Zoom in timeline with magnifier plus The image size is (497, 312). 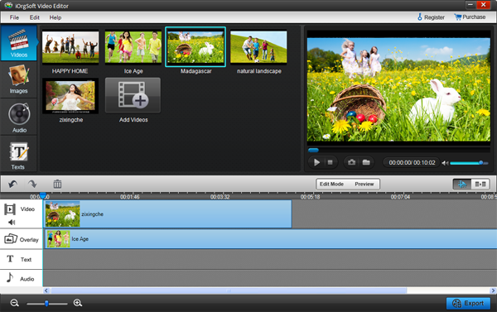coord(78,303)
